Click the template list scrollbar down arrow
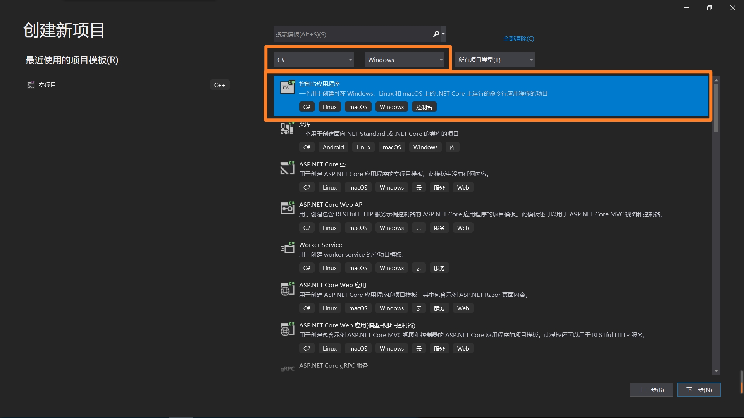Screen dimensions: 744x418 (x=716, y=371)
